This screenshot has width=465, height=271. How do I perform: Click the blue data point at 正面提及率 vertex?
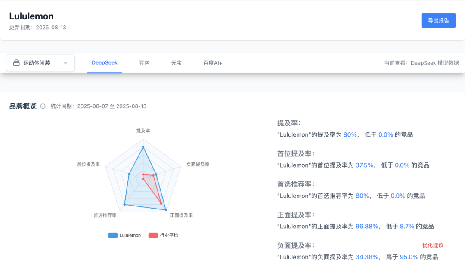tap(166, 210)
